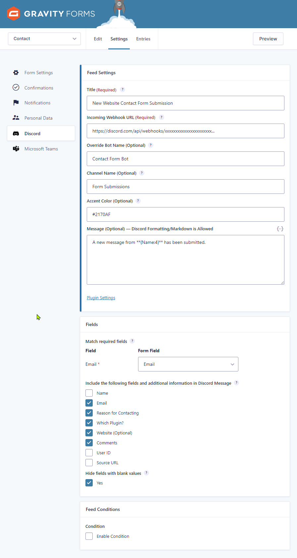The height and width of the screenshot is (558, 297).
Task: Uncheck the Email field checkbox
Action: [89, 403]
